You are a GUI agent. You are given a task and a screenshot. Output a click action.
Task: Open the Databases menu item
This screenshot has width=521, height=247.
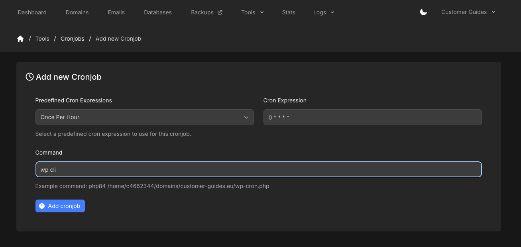(x=158, y=12)
